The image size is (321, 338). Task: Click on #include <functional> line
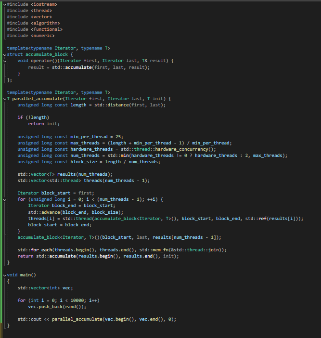(35, 29)
